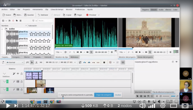Toggle subtitle track visibility eye
193x110 pixels.
point(18,73)
